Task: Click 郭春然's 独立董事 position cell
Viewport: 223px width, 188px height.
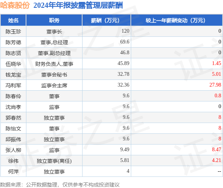Action: (54, 118)
